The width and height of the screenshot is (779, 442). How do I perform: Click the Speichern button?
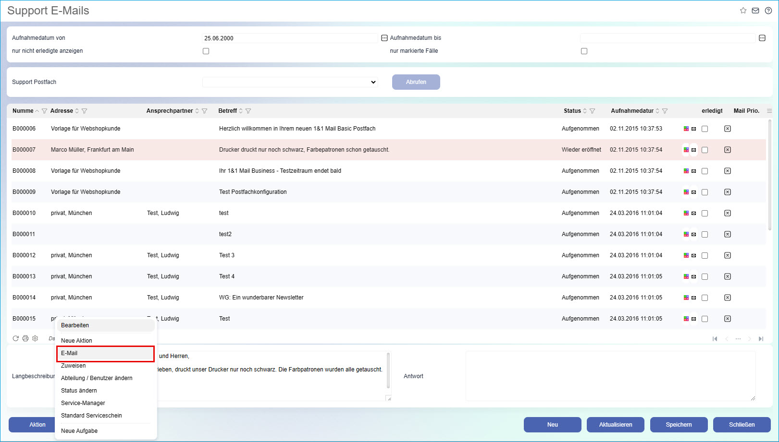click(x=679, y=425)
